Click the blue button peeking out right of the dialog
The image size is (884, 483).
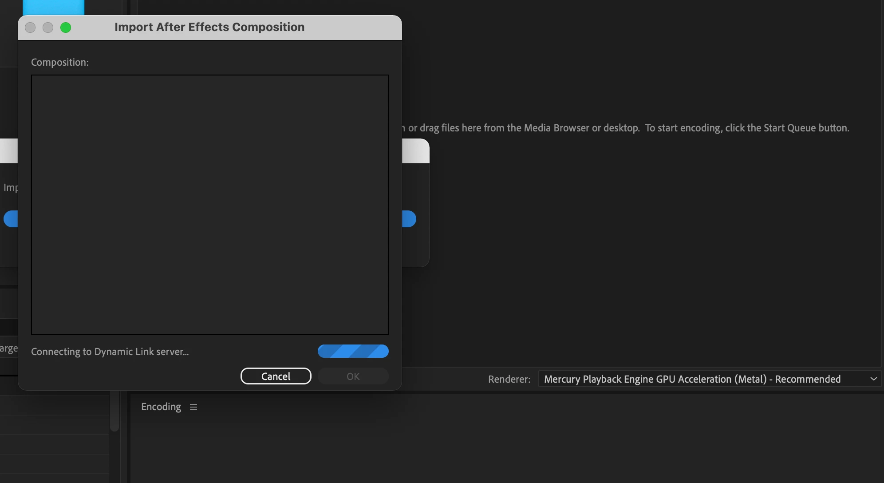pos(409,219)
